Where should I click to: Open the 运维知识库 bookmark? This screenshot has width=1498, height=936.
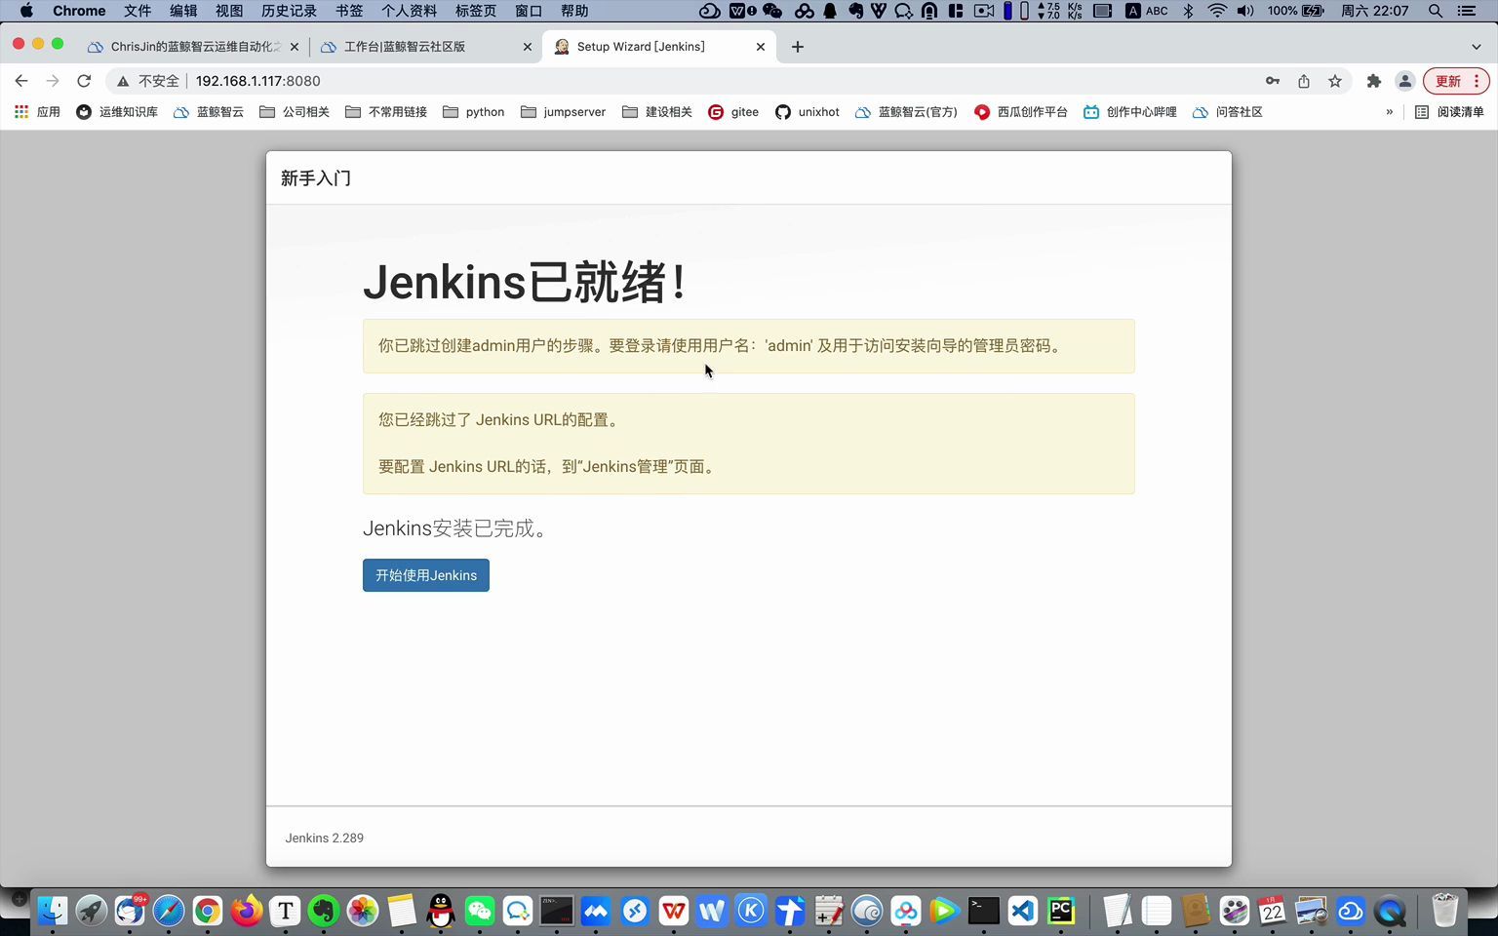(117, 112)
